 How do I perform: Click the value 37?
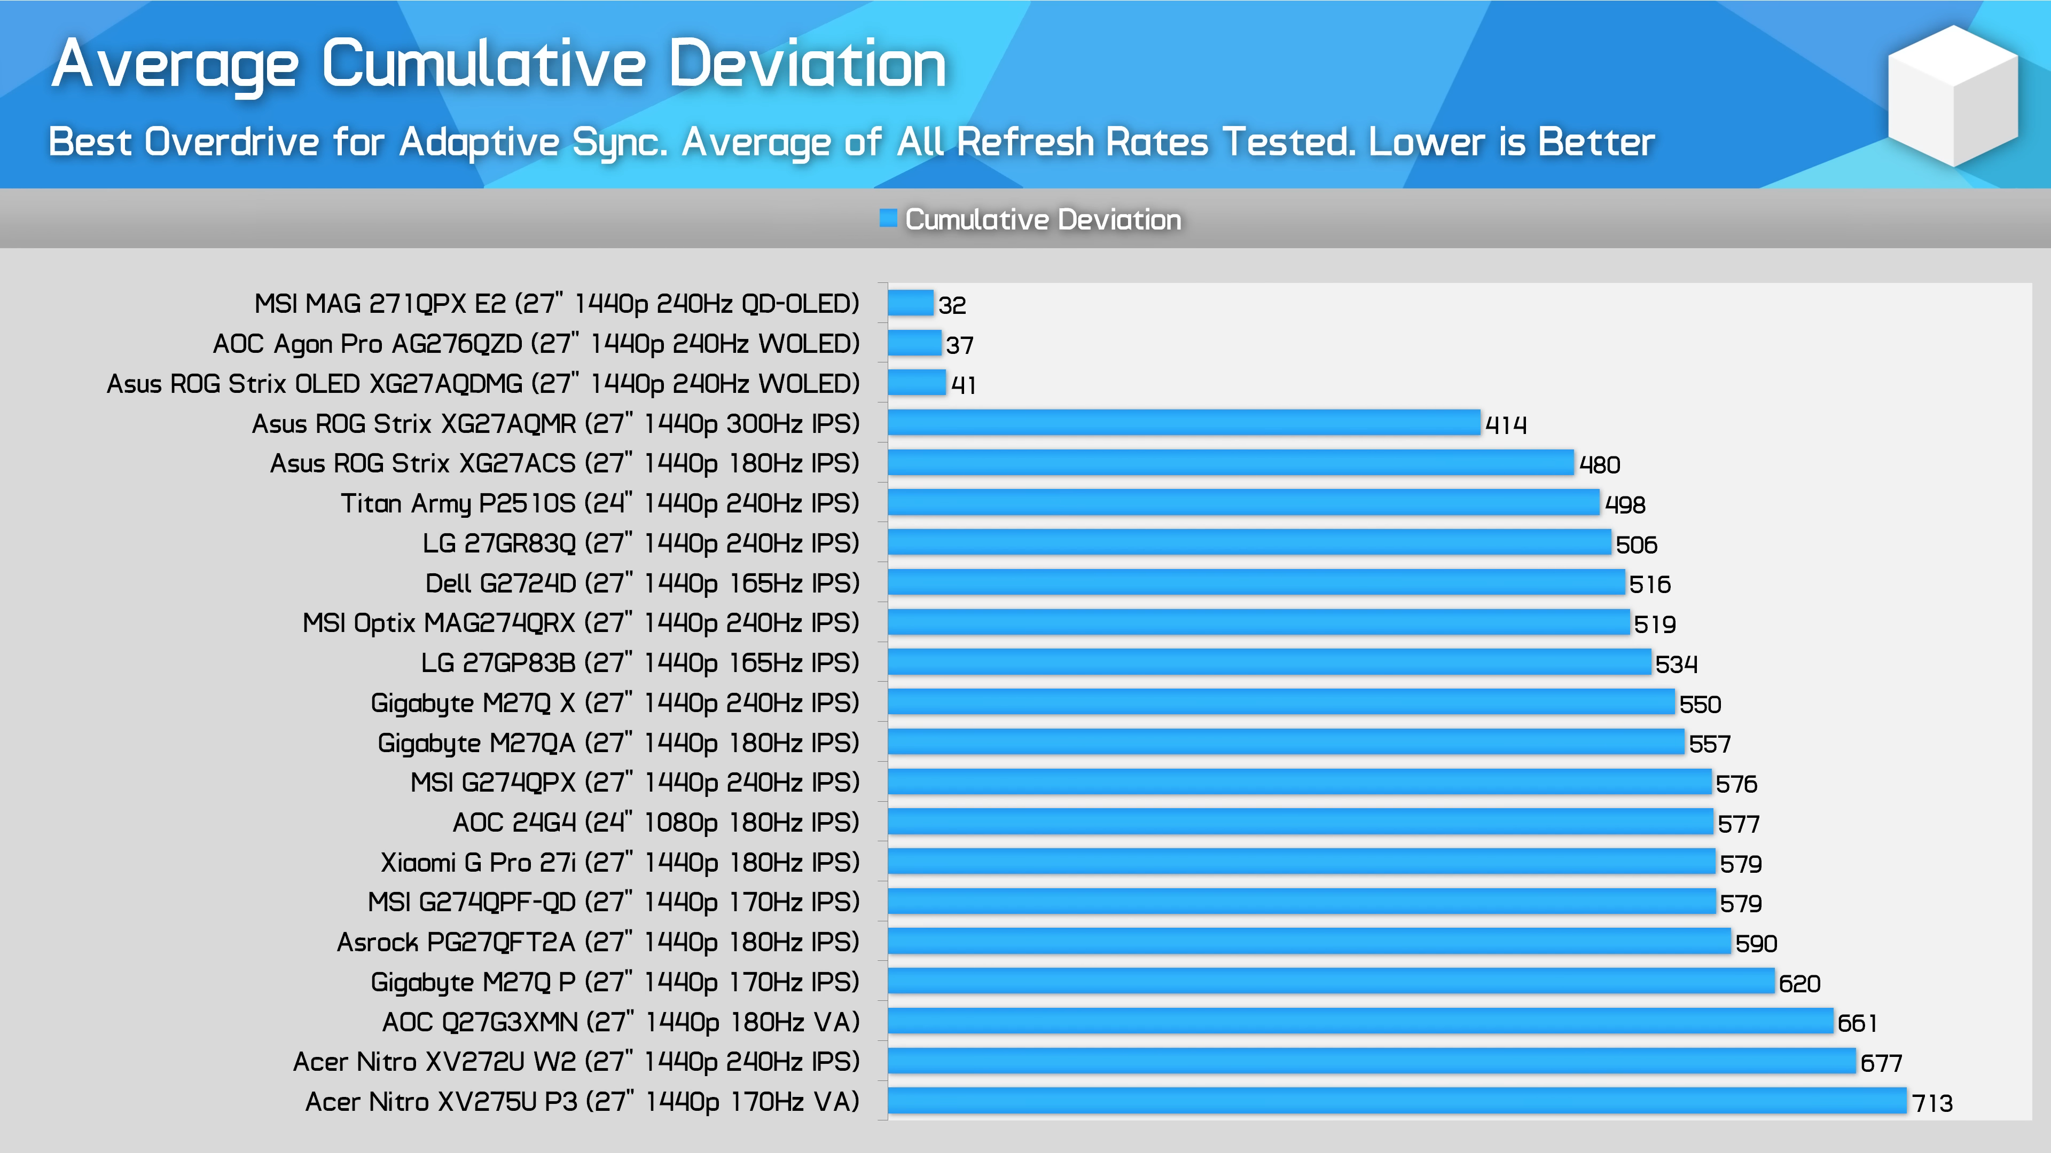point(960,345)
